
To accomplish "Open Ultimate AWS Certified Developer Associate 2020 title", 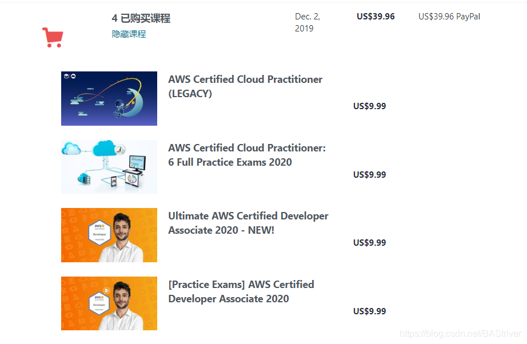I will point(249,223).
